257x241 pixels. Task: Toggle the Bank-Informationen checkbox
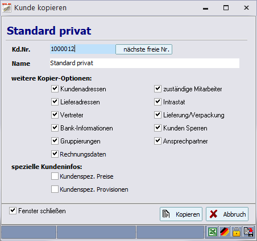pos(55,128)
